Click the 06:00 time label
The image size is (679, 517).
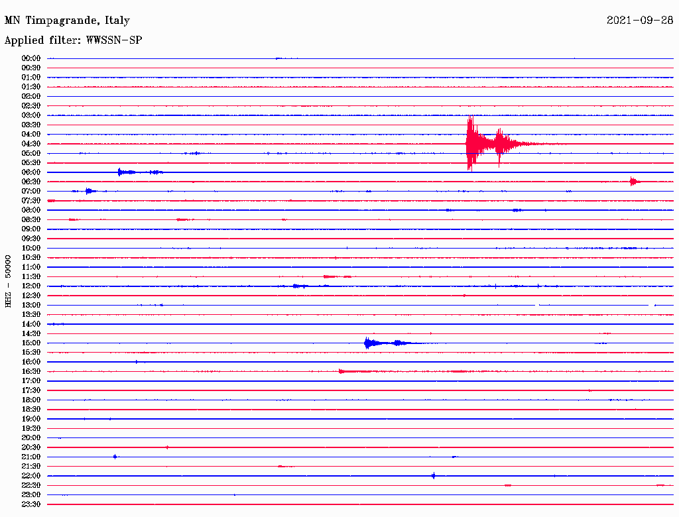(x=31, y=172)
